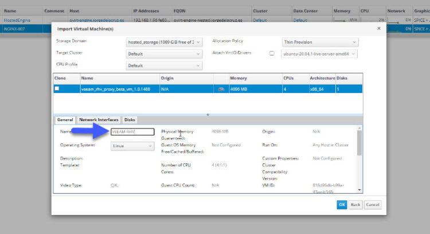The height and width of the screenshot is (234, 430).
Task: Click the Origin column header
Action: point(167,78)
